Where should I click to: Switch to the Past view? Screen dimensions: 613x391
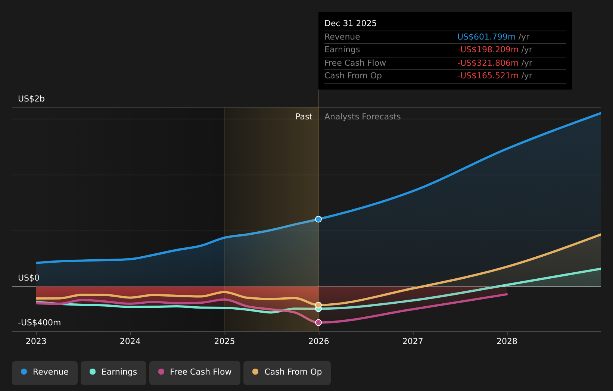(x=304, y=116)
